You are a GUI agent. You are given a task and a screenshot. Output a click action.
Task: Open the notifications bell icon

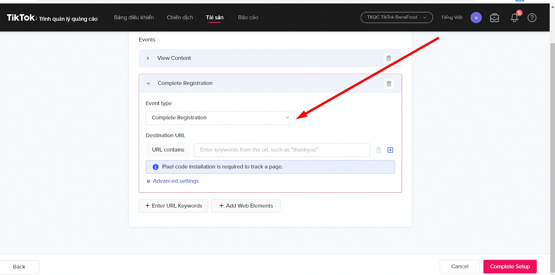515,18
